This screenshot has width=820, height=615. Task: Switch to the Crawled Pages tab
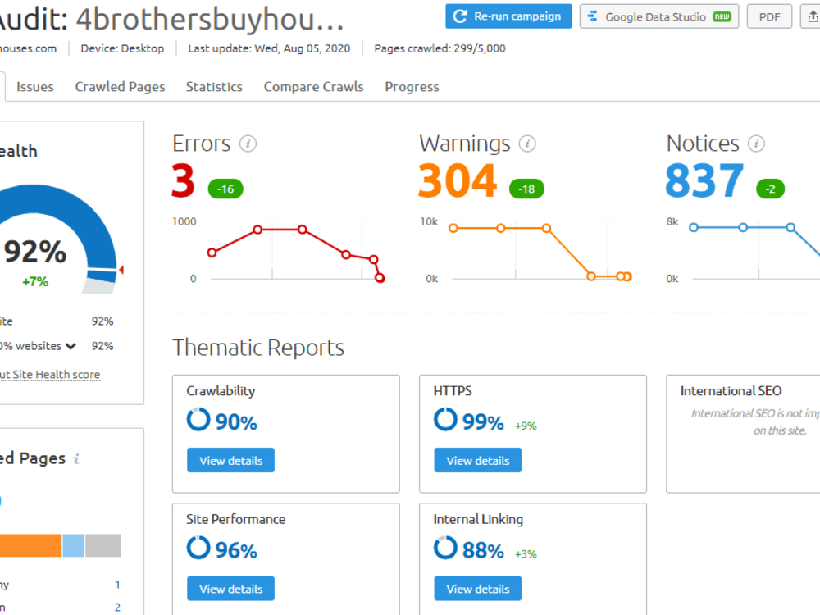click(x=120, y=87)
